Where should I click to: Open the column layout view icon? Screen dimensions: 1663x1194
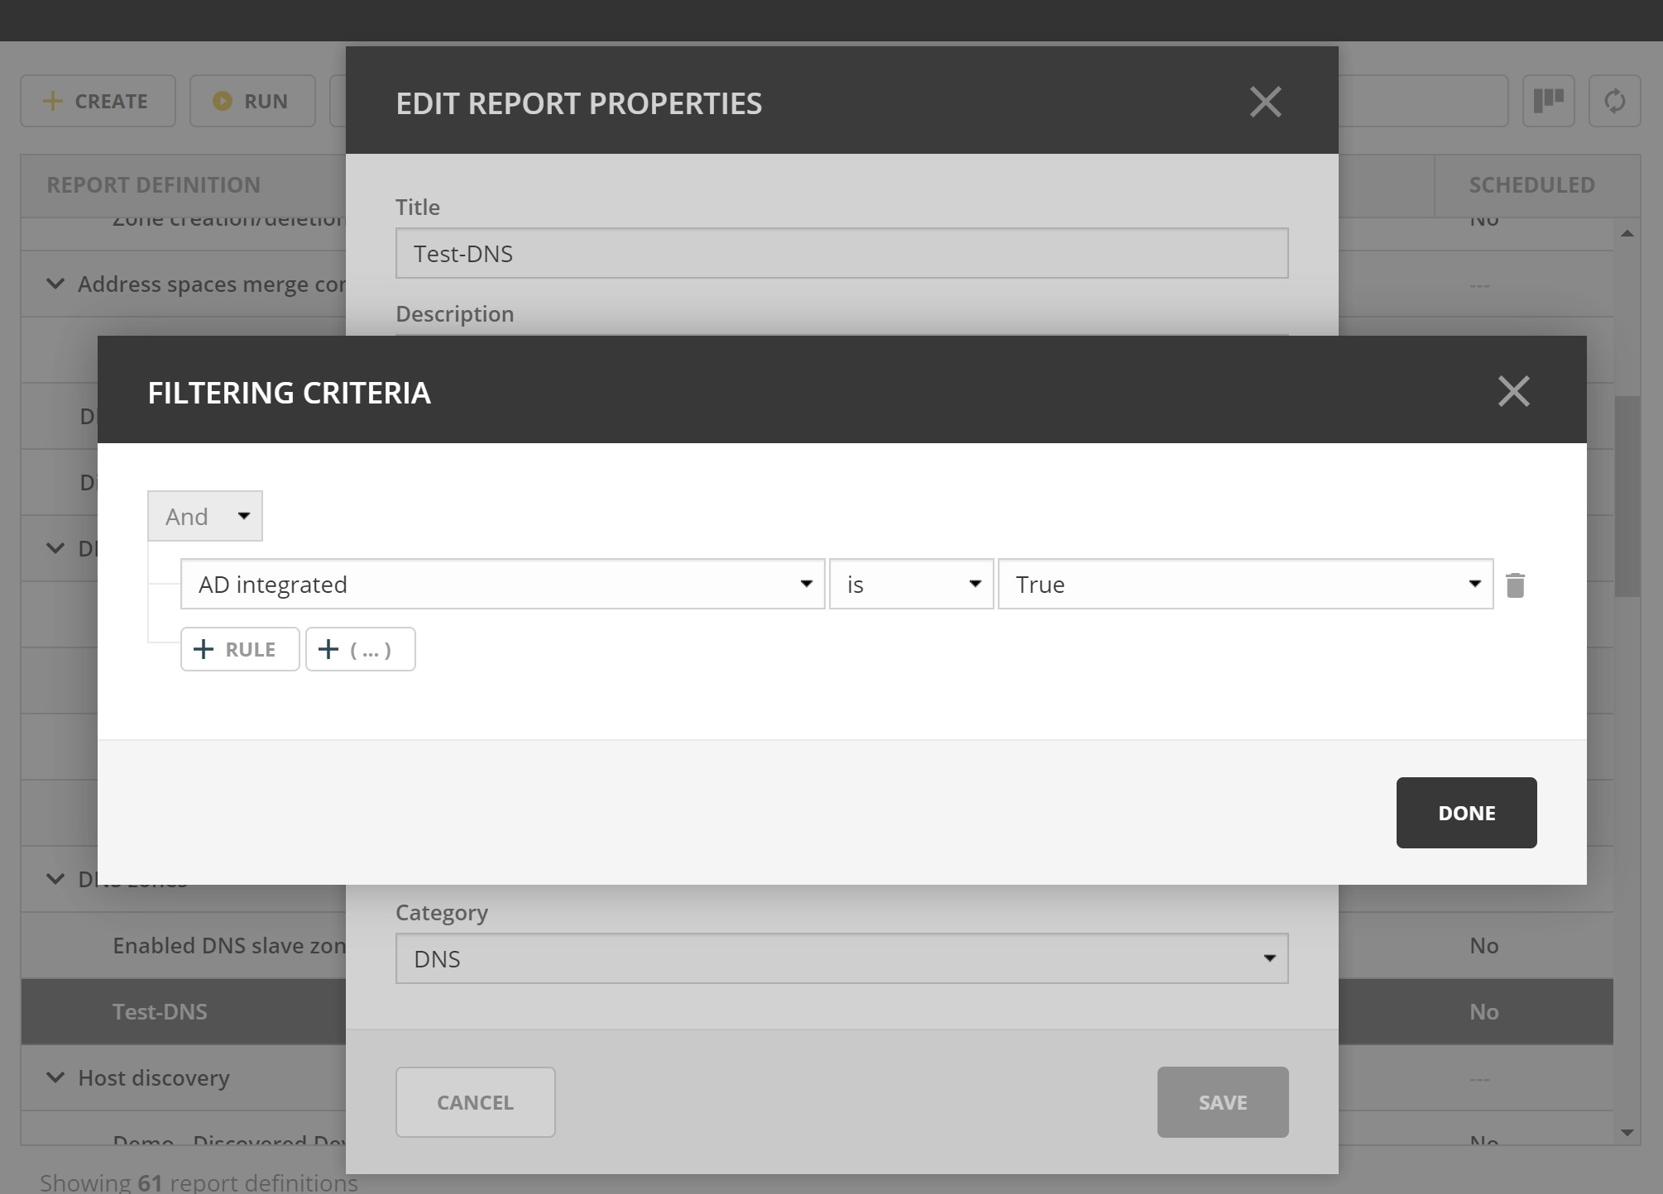coord(1548,102)
